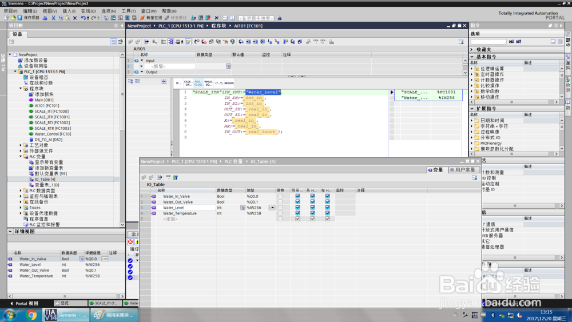Toggle accessible from HMI for Water_In_Valve
This screenshot has width=572, height=322.
pos(297,196)
